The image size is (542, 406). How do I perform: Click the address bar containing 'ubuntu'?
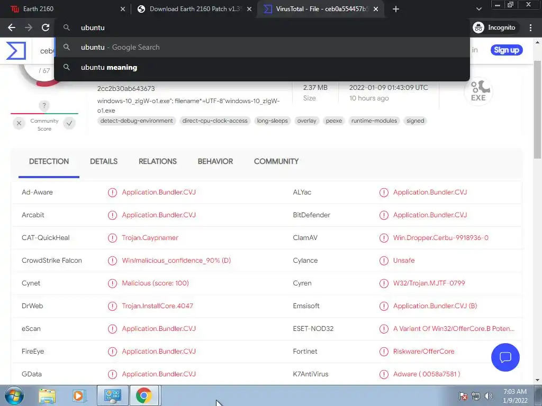click(x=261, y=27)
